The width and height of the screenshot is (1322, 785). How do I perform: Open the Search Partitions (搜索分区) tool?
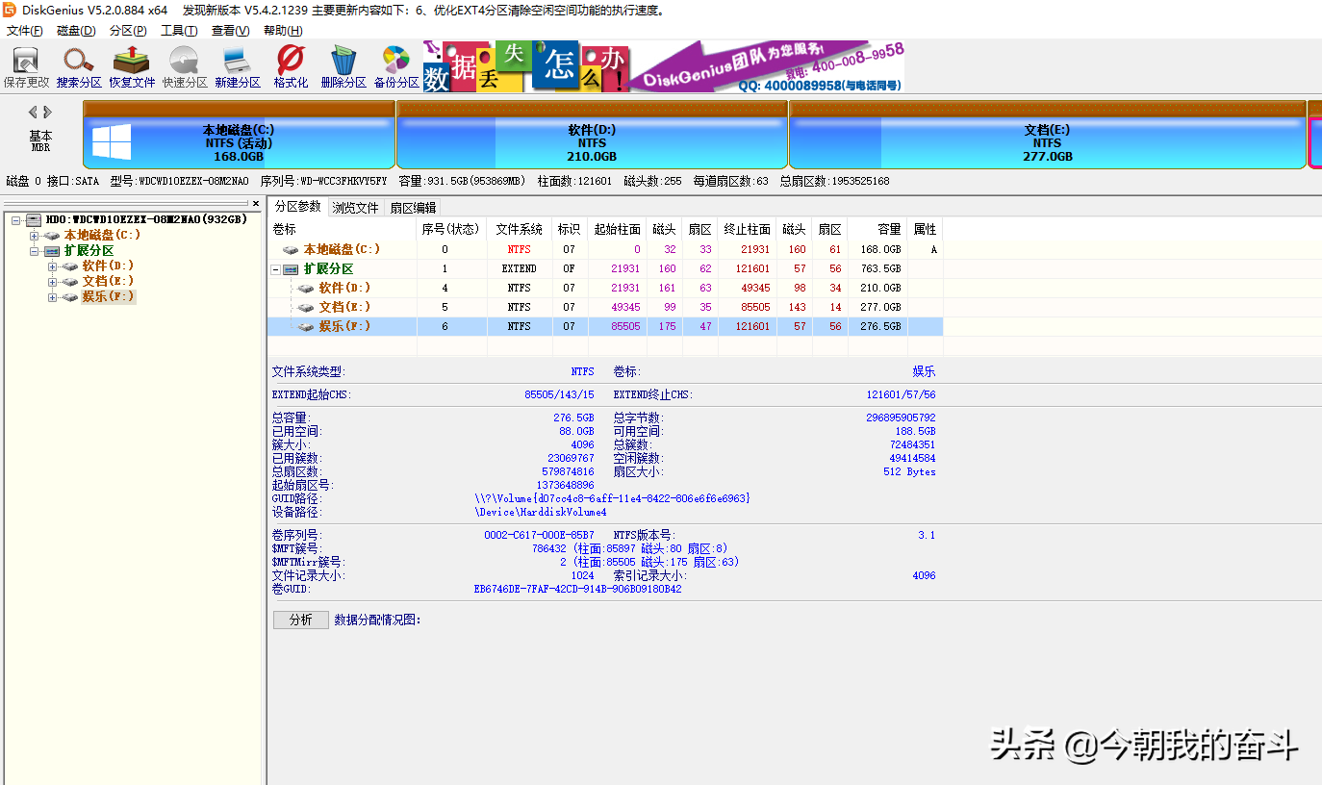(79, 67)
